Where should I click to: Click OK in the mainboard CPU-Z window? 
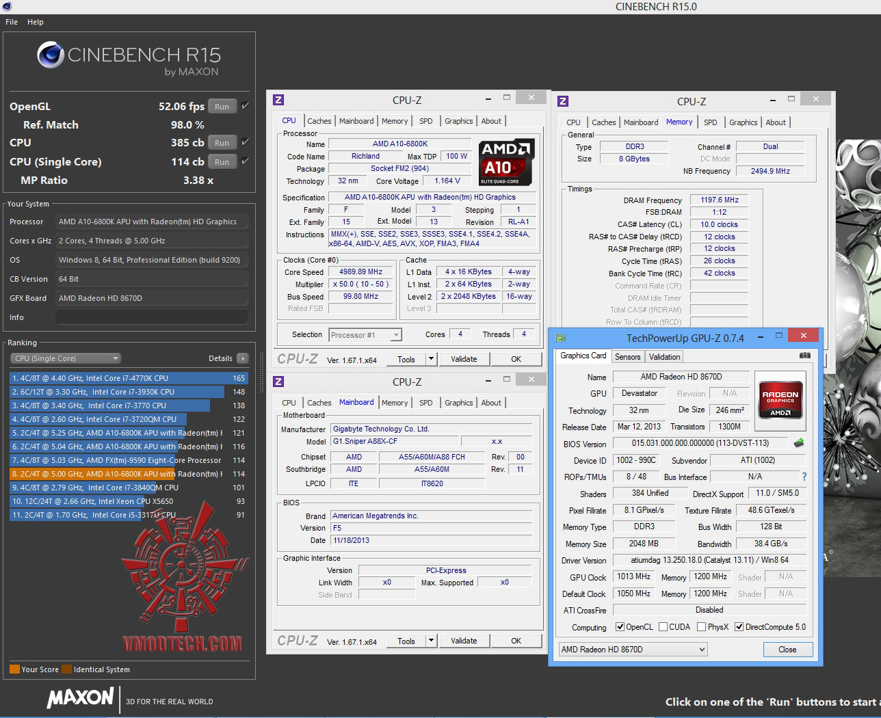[x=516, y=641]
